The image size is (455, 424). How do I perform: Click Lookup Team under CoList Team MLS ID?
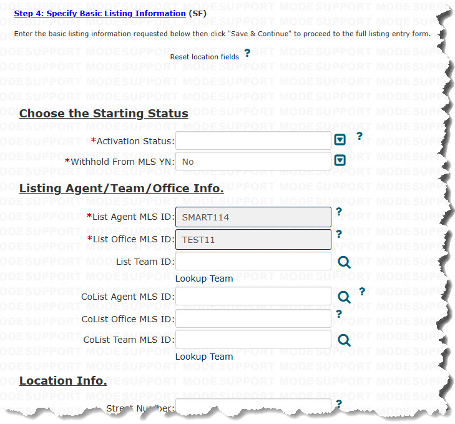(x=204, y=357)
